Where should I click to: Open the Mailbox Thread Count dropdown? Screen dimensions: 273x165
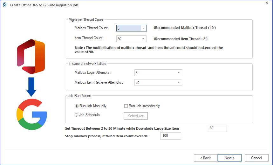coord(132,28)
